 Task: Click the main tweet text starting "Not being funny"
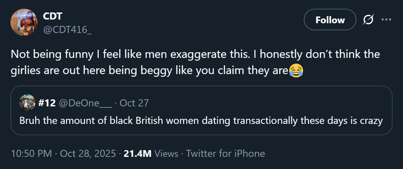[195, 63]
